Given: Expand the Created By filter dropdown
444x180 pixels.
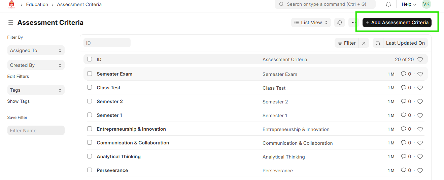Looking at the screenshot, I should point(36,65).
